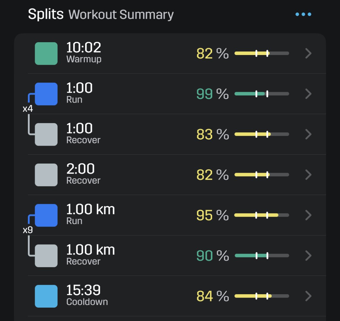The height and width of the screenshot is (321, 340).
Task: Expand the Warmup split chevron
Action: [308, 53]
